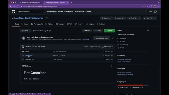Click Publish your first package
The width and height of the screenshot is (169, 95).
pos(125,74)
